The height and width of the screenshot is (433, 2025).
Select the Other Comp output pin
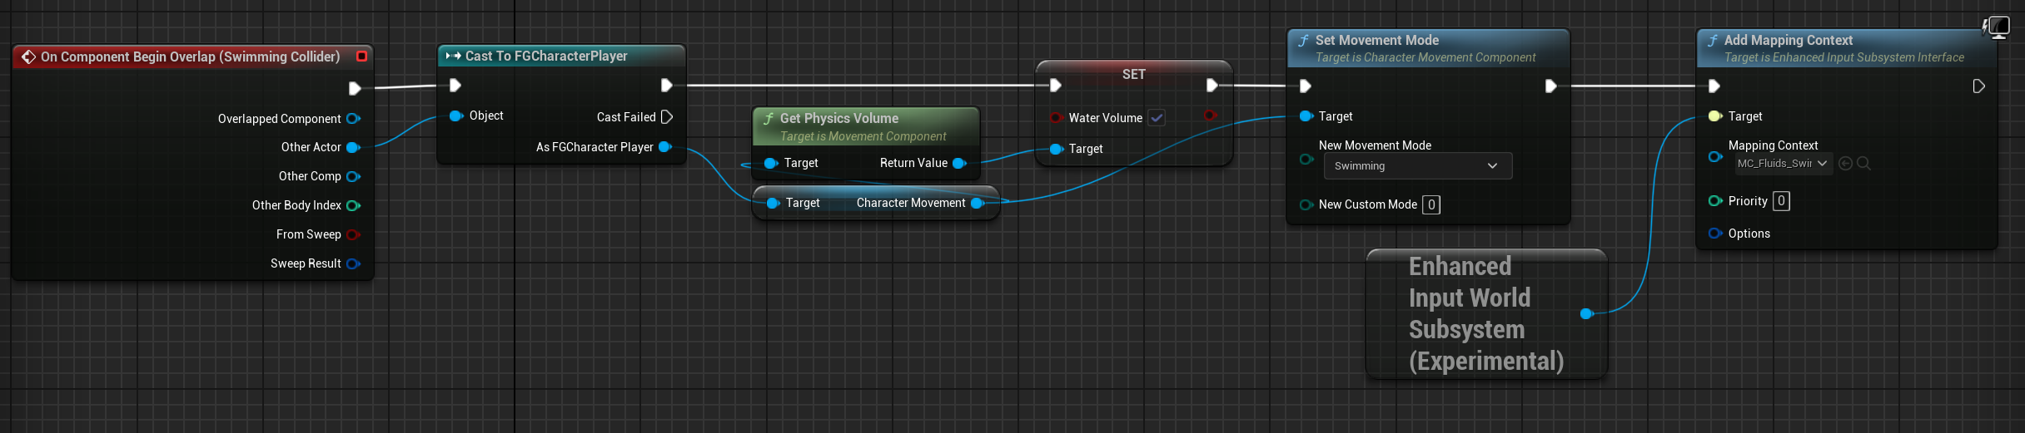point(353,176)
